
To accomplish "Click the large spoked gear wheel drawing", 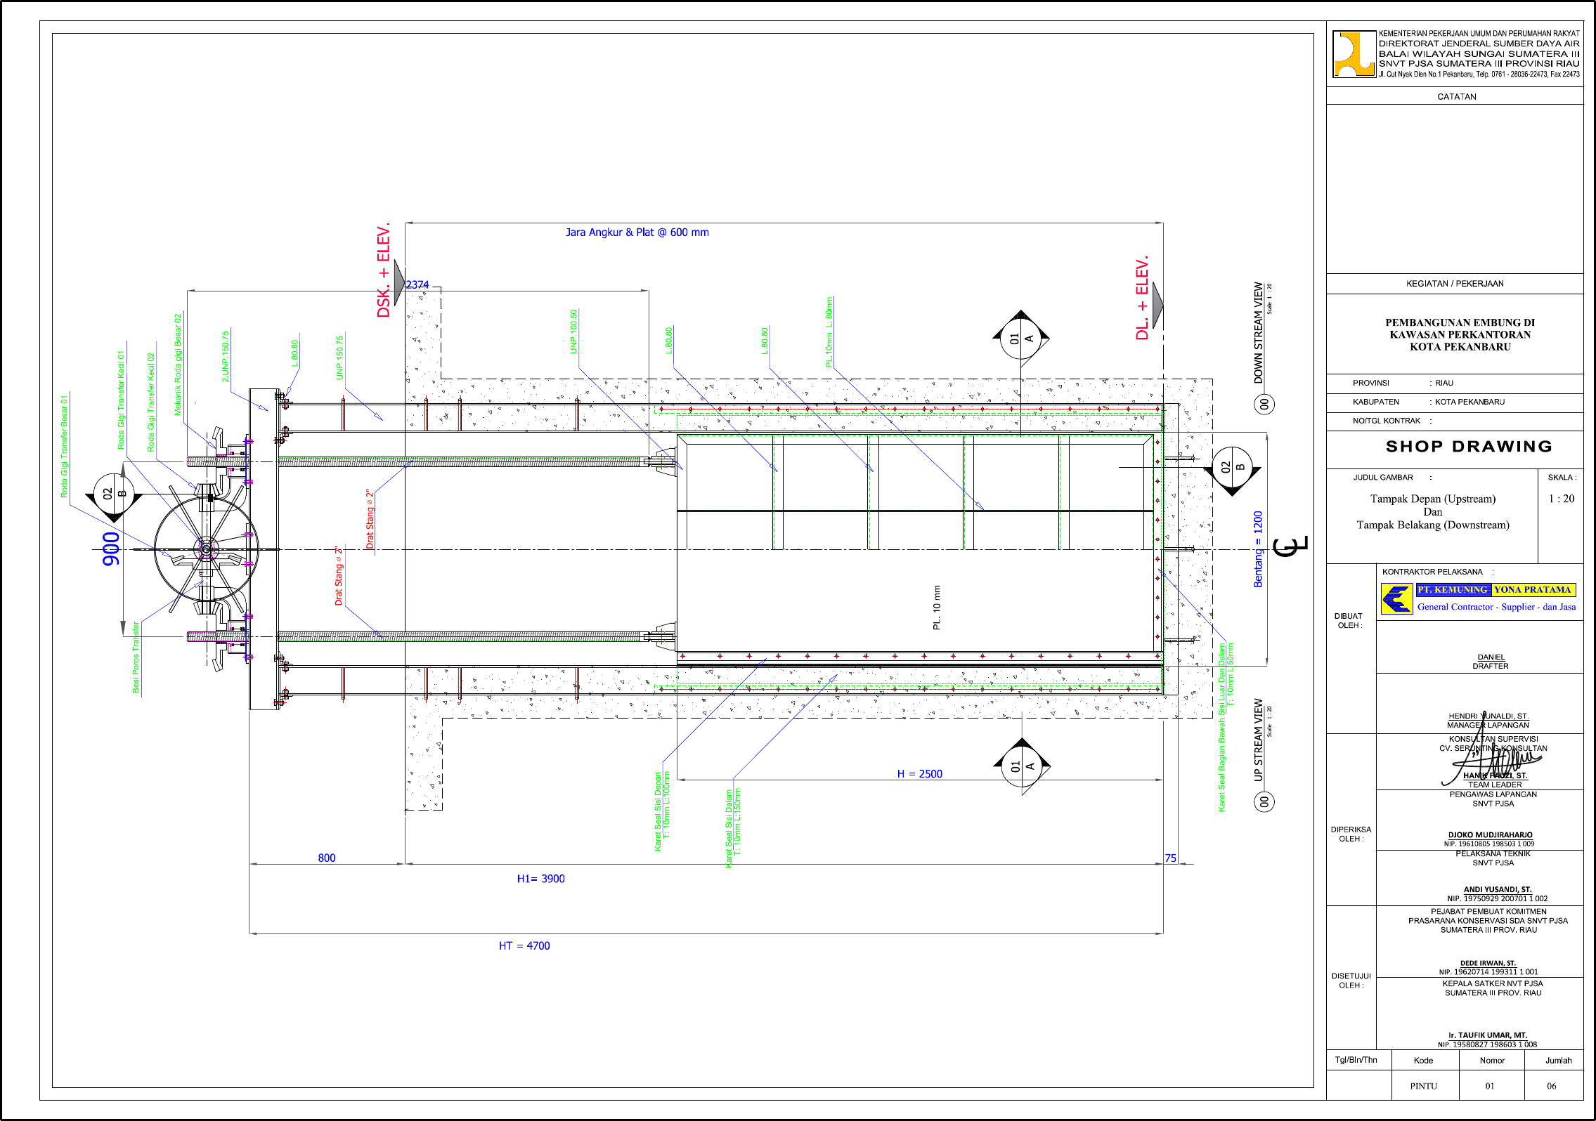I will click(x=207, y=549).
